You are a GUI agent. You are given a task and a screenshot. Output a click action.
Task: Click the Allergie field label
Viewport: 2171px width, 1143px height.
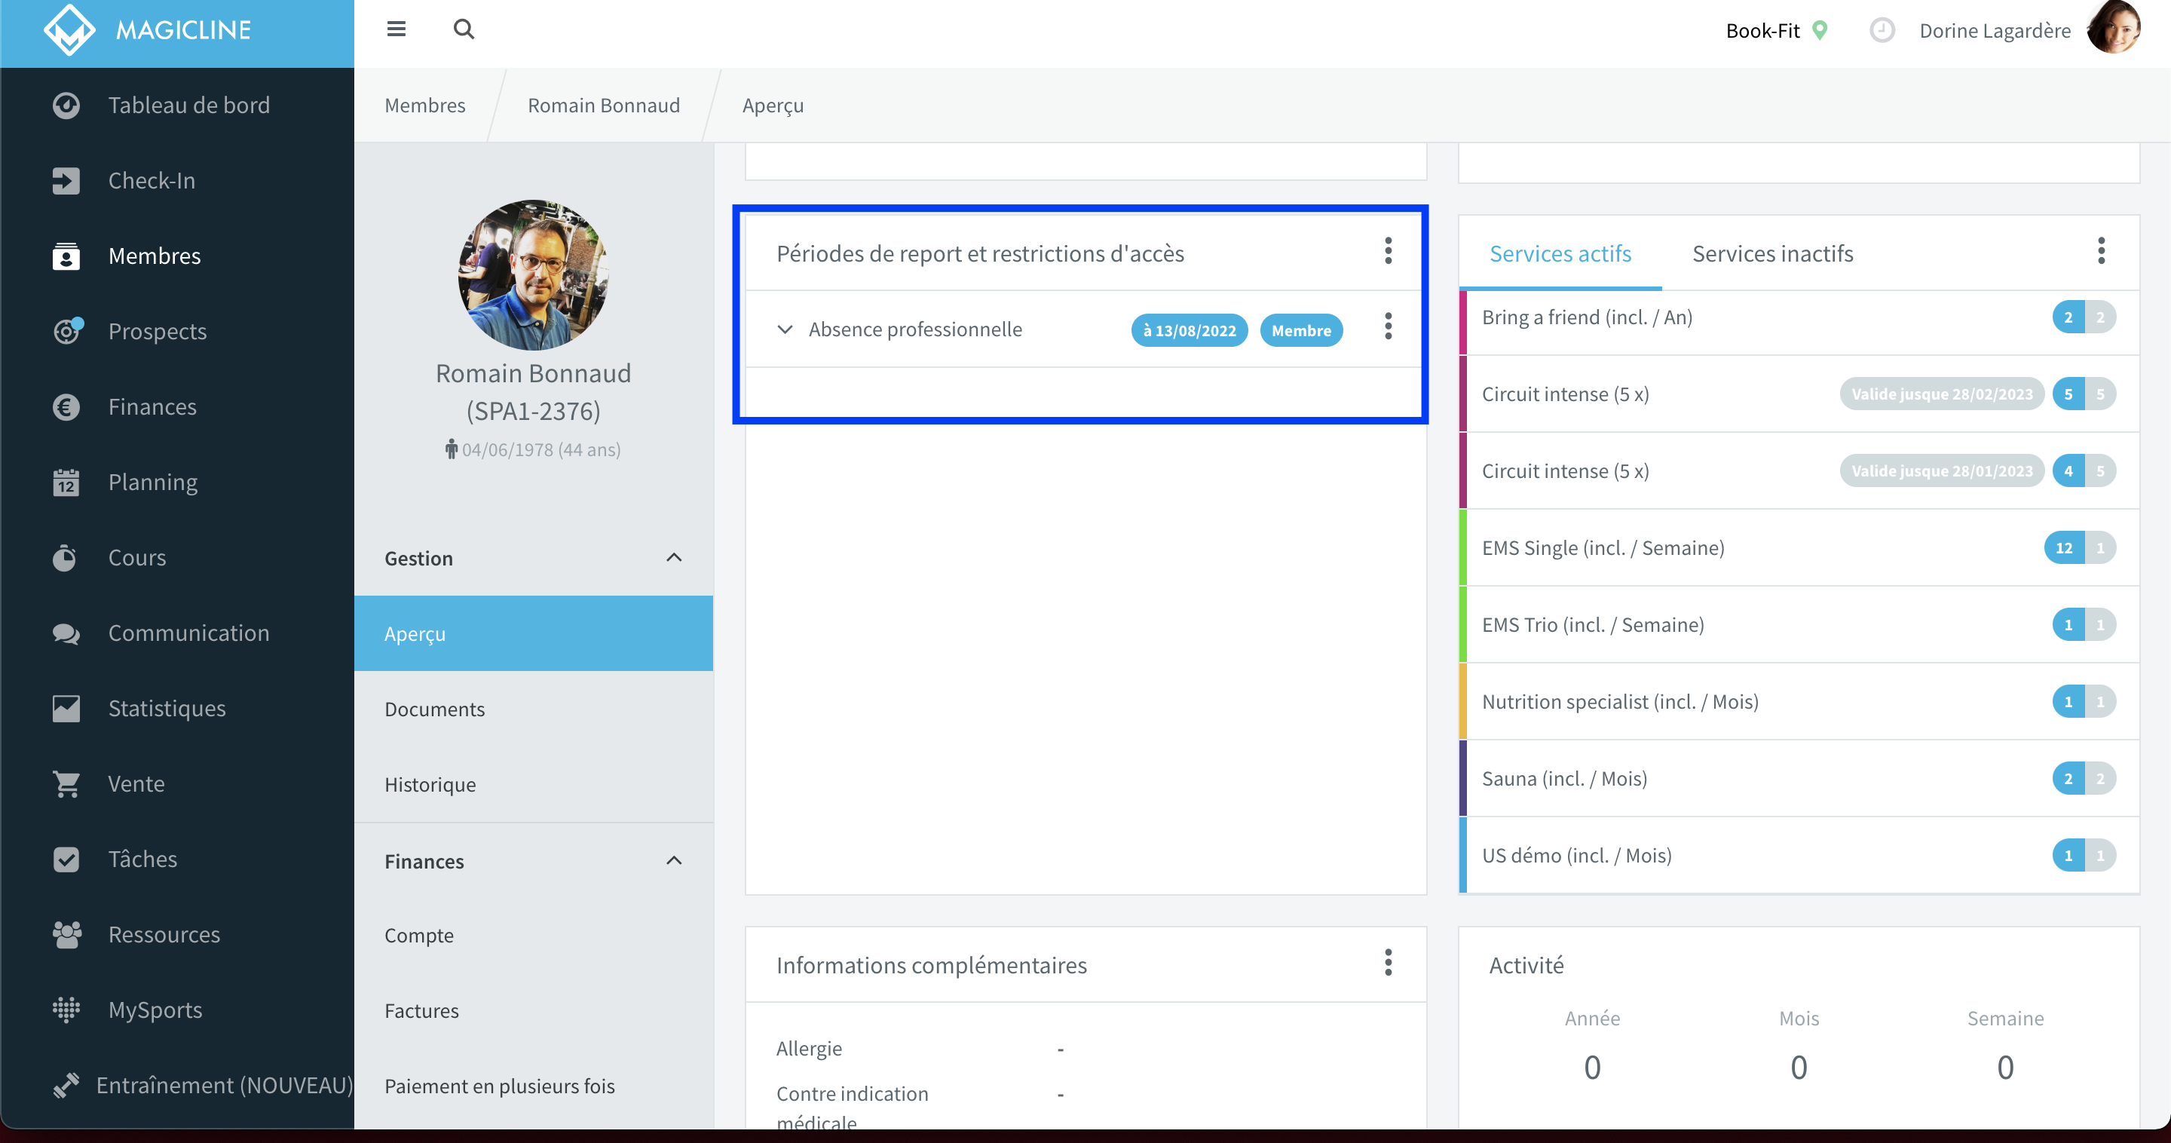[808, 1049]
